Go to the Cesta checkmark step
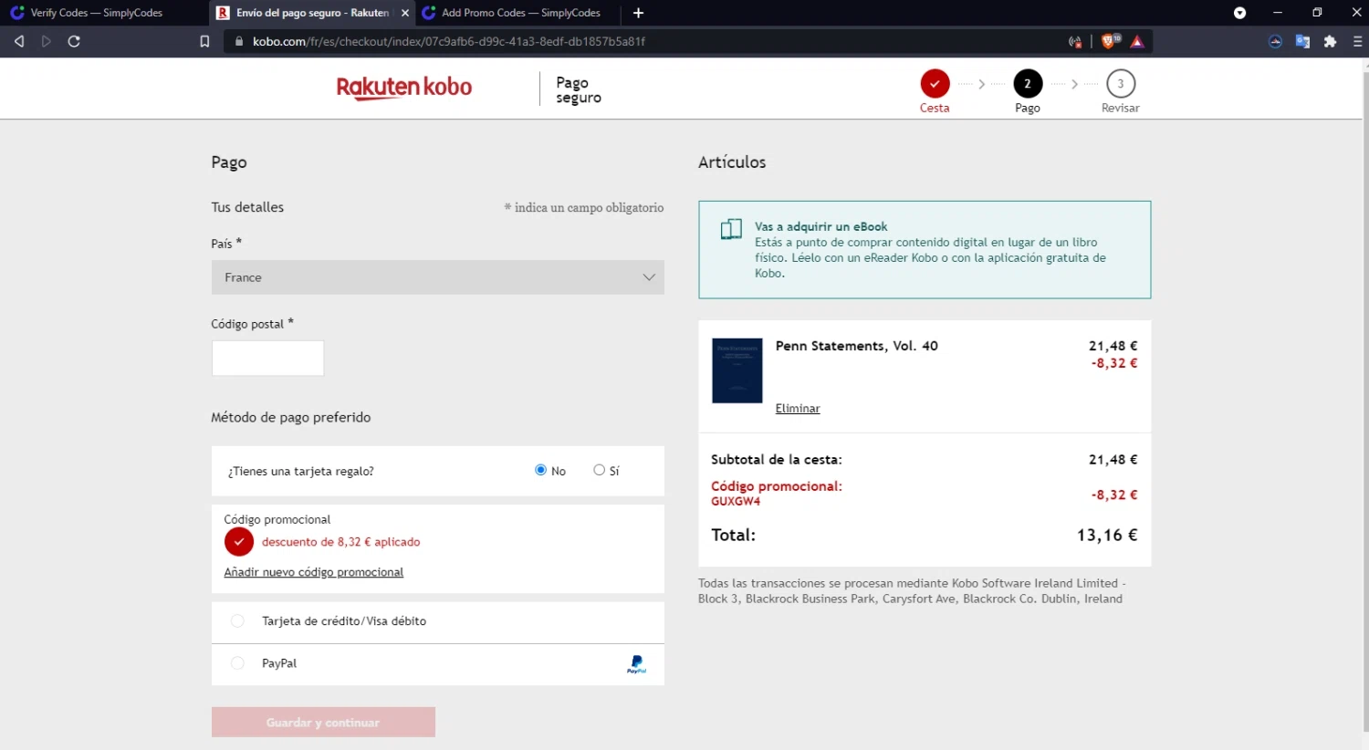 click(x=935, y=84)
